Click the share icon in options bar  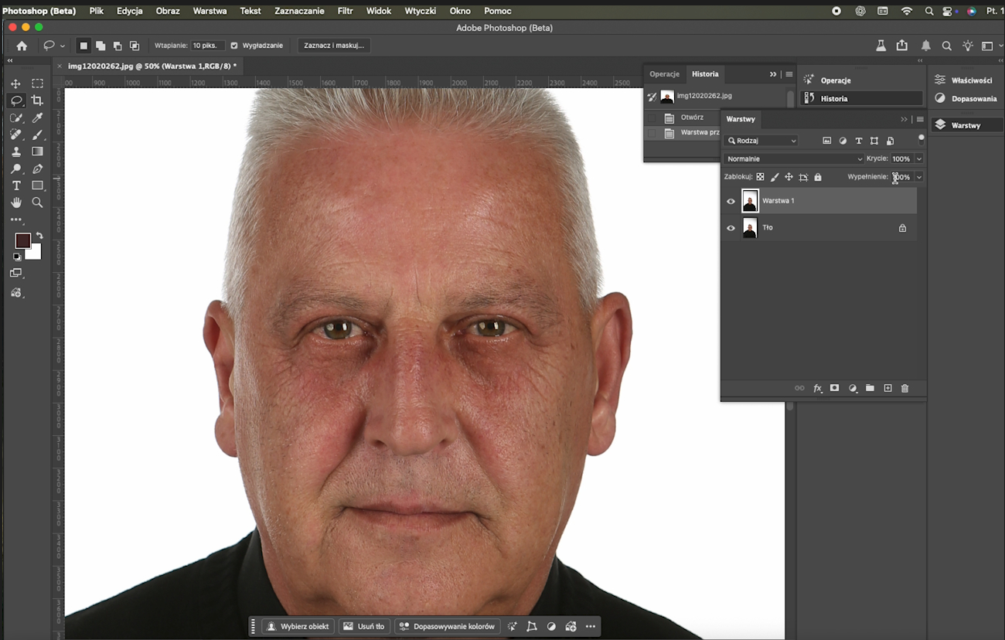[902, 46]
